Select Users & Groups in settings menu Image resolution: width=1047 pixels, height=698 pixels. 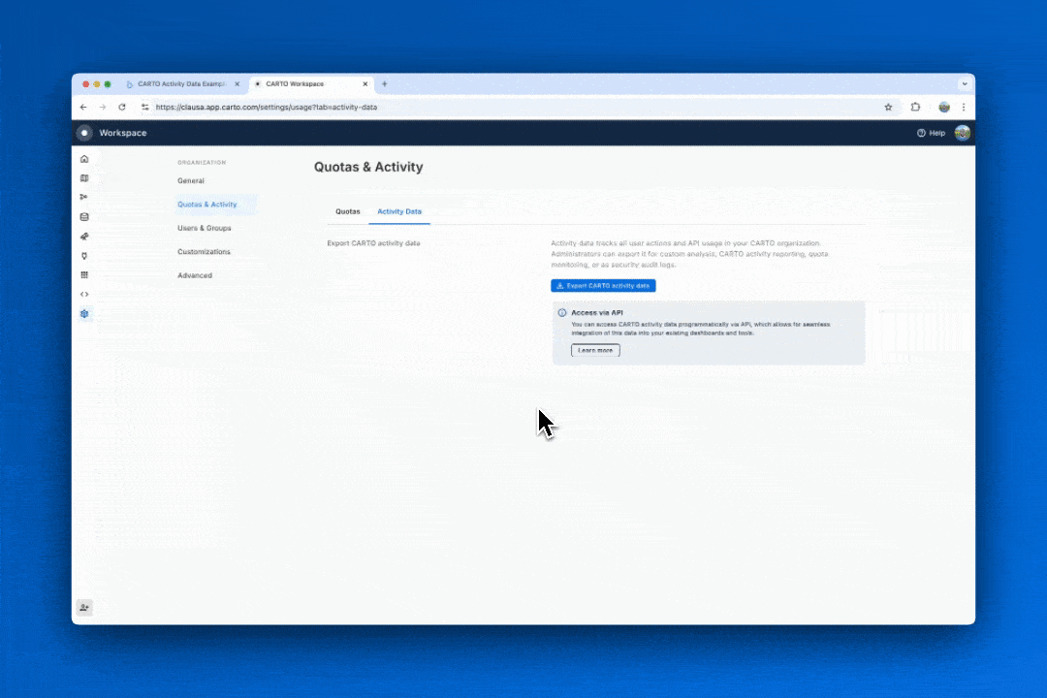pos(204,229)
